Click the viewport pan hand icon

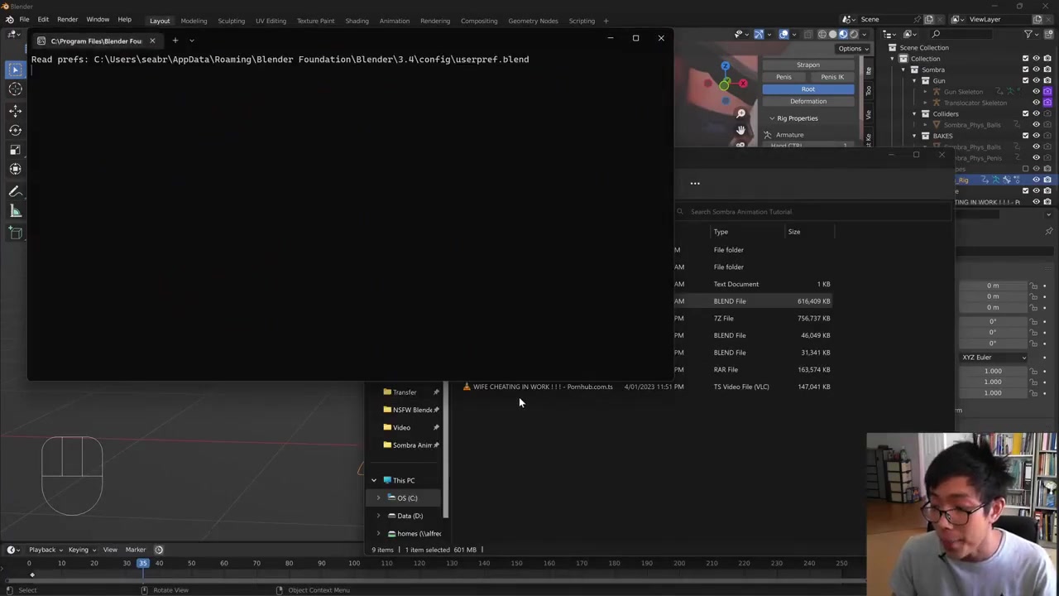point(740,130)
